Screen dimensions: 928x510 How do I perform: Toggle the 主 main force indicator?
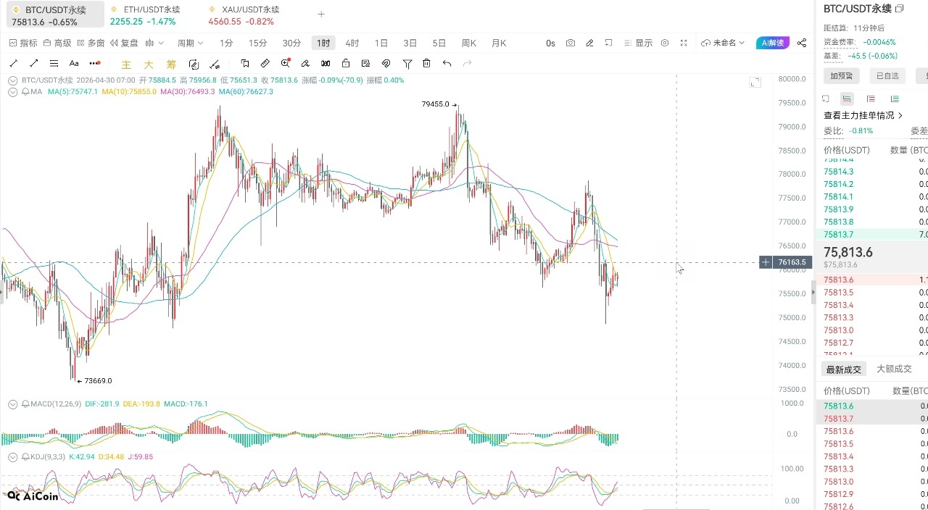[126, 64]
